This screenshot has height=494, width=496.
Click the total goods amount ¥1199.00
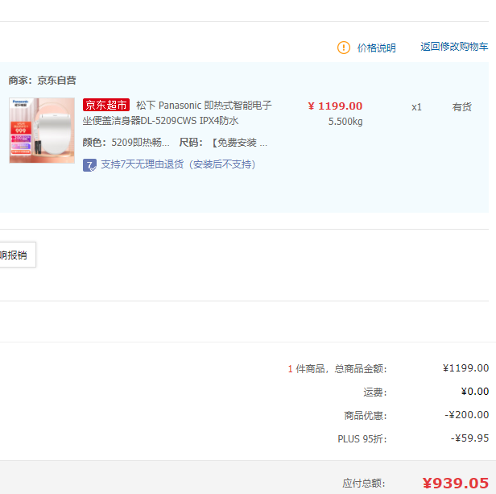(x=465, y=368)
